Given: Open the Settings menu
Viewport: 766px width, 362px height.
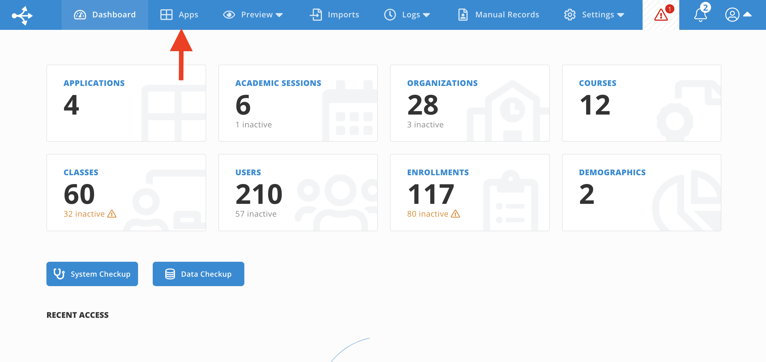Looking at the screenshot, I should coord(594,15).
